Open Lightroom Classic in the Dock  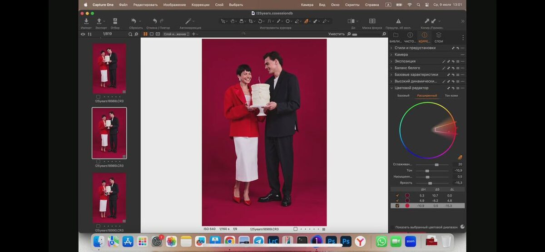(273, 241)
